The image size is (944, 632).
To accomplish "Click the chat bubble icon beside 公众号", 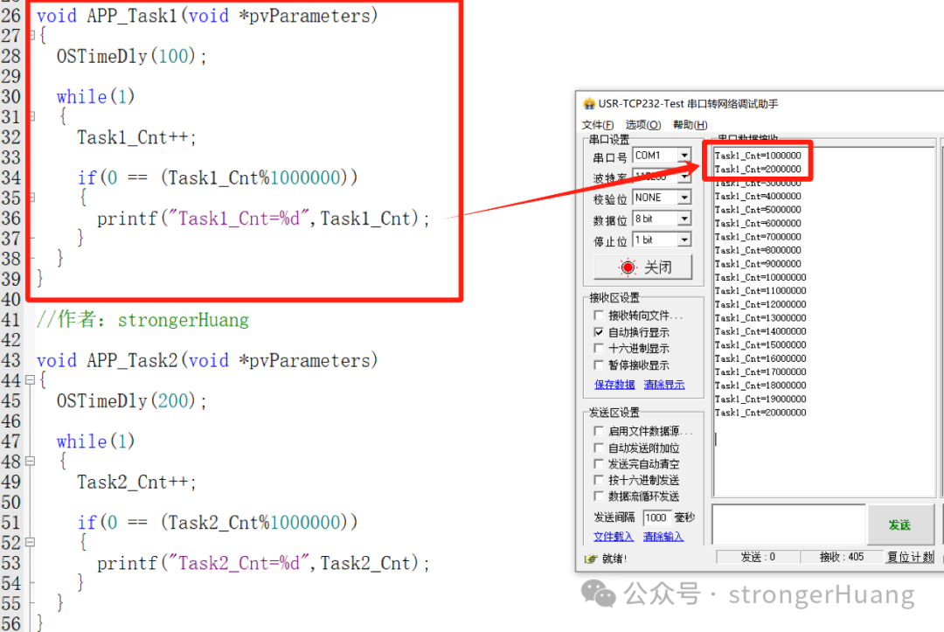I will [598, 594].
